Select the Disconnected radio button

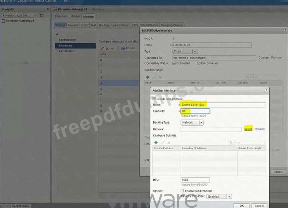click(x=199, y=63)
